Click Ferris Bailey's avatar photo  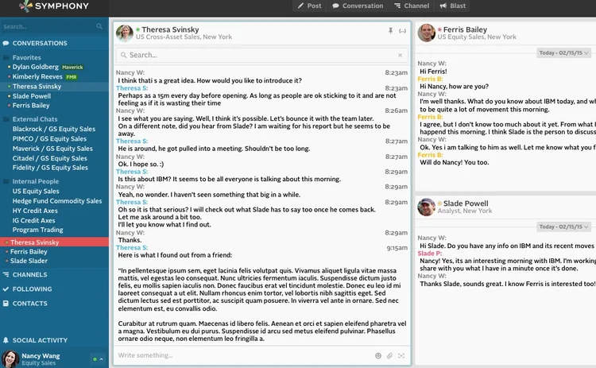[x=427, y=33]
